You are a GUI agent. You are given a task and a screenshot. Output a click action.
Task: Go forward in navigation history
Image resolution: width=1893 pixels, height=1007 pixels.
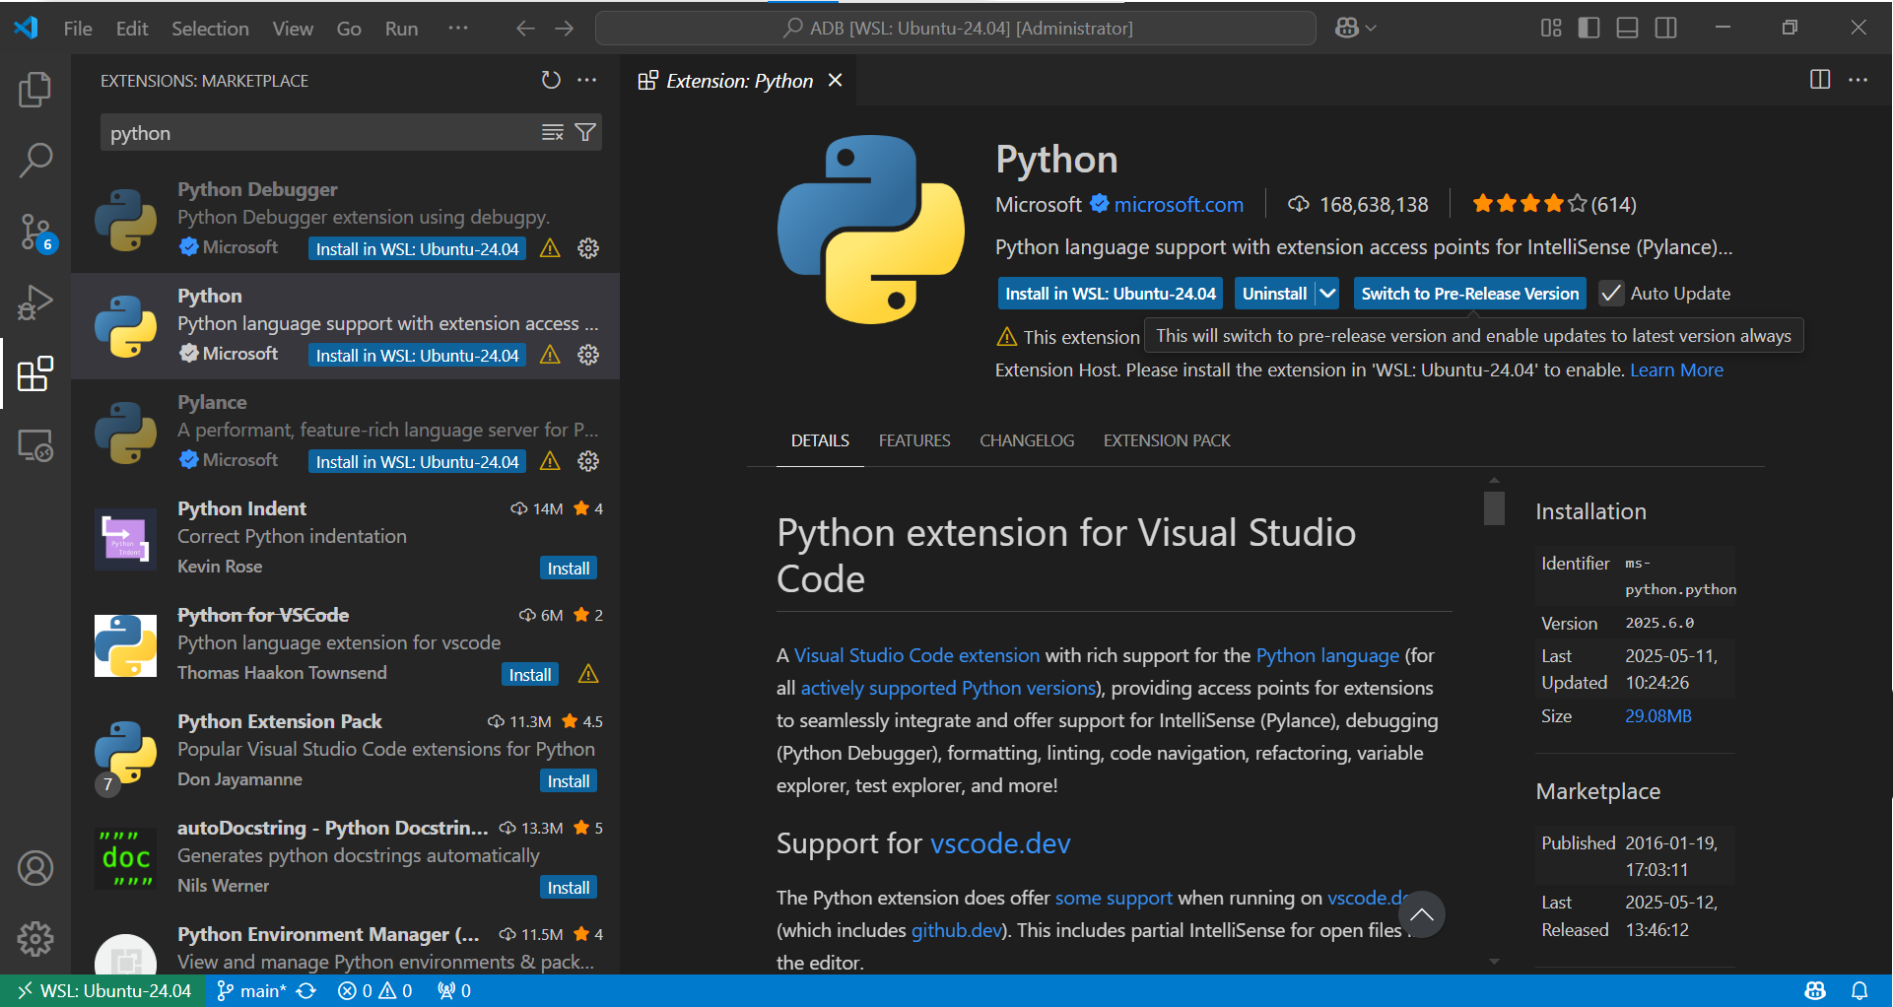[564, 28]
